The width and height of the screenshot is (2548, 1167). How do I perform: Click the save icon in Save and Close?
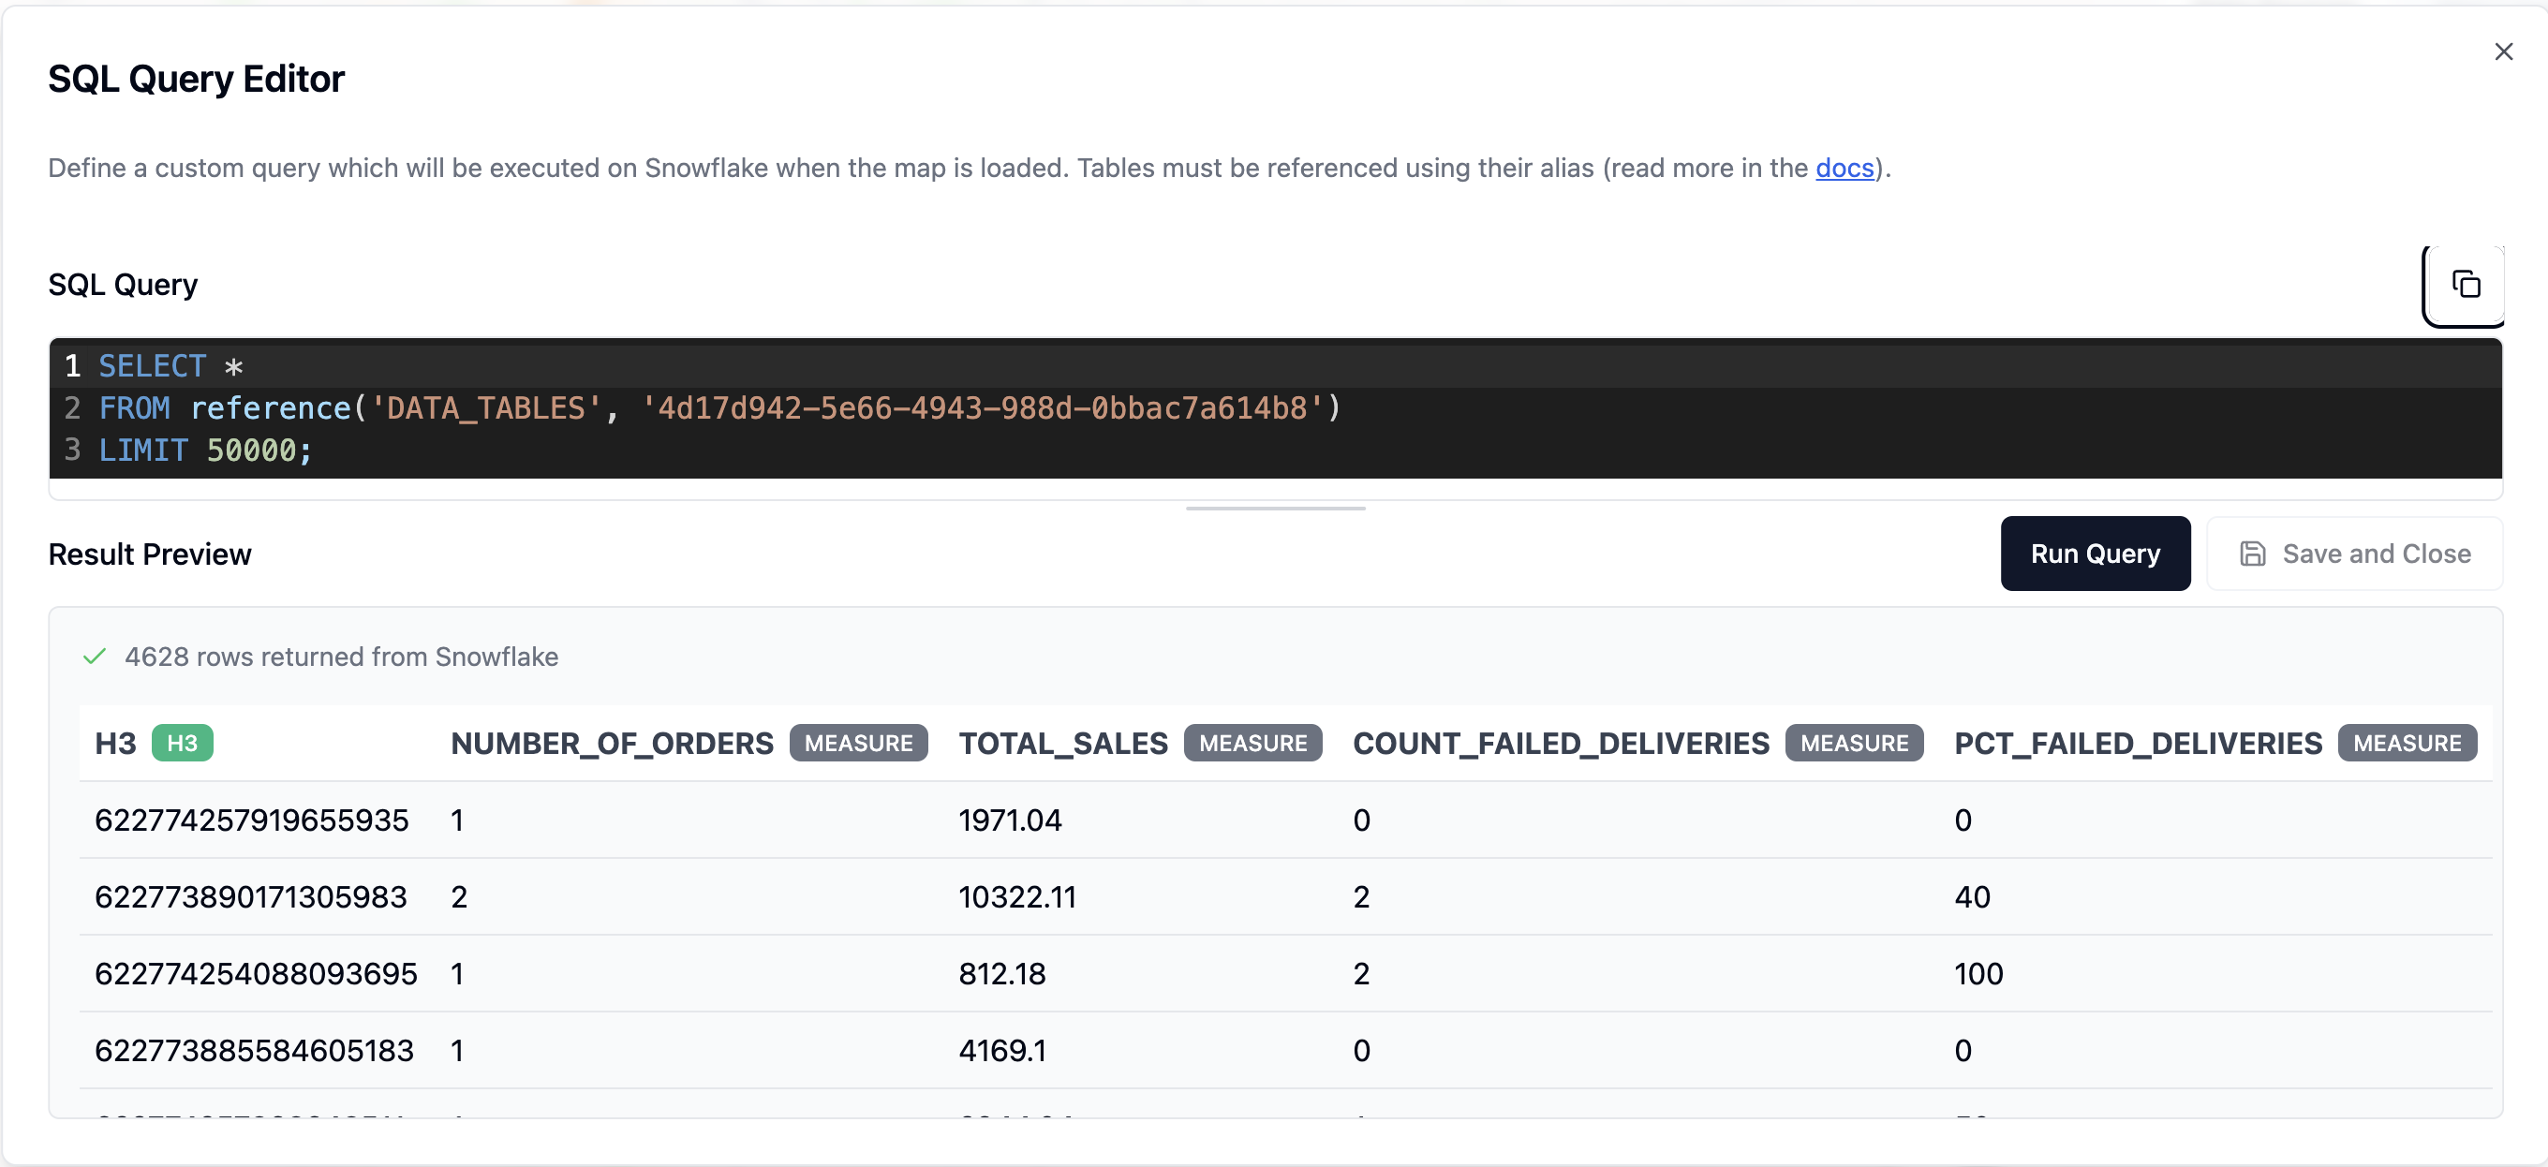(2253, 554)
